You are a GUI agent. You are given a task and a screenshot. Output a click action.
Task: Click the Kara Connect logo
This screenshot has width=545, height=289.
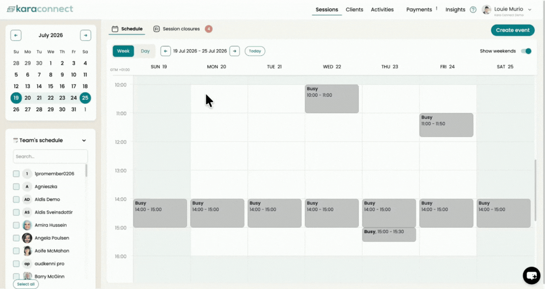(x=40, y=9)
